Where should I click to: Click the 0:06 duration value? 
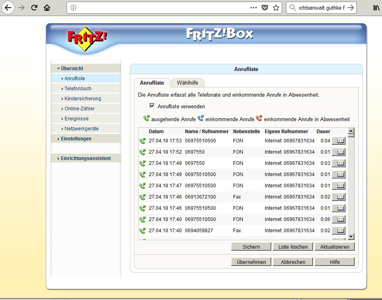pyautogui.click(x=325, y=219)
